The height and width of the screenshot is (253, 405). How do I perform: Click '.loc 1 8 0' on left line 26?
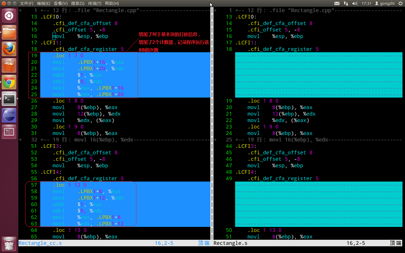68,101
